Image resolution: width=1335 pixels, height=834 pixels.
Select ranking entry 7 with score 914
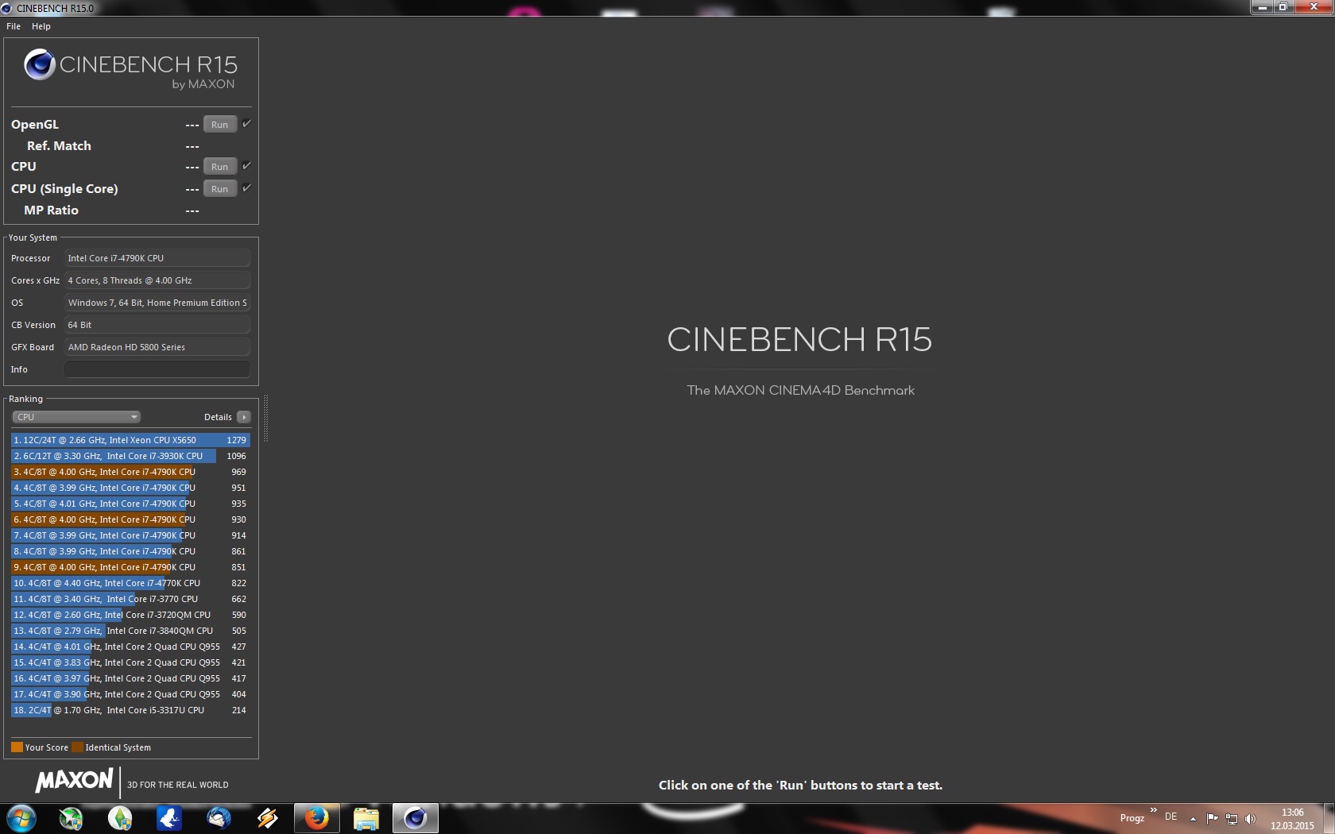(x=130, y=535)
